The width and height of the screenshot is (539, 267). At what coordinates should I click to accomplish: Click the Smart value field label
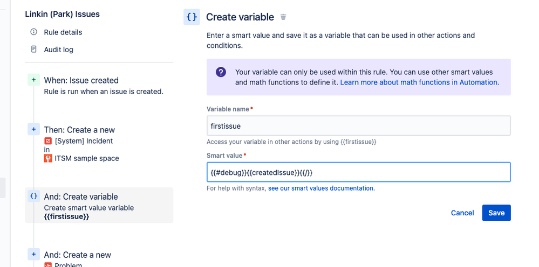pyautogui.click(x=224, y=155)
